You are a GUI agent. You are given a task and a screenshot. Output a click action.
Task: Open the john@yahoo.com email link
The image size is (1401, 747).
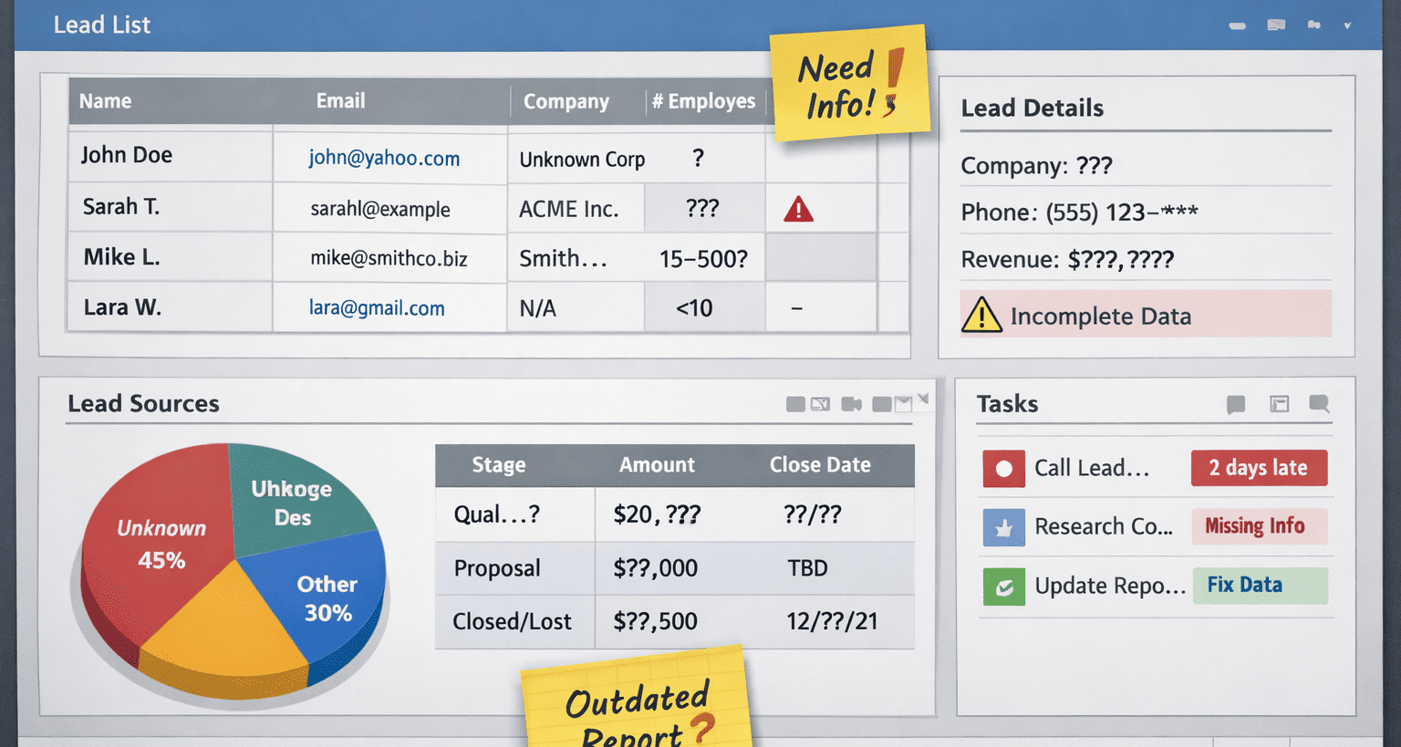pos(383,158)
